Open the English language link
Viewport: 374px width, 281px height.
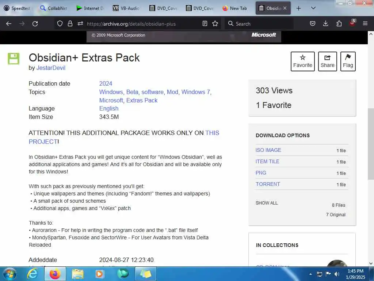pyautogui.click(x=109, y=108)
